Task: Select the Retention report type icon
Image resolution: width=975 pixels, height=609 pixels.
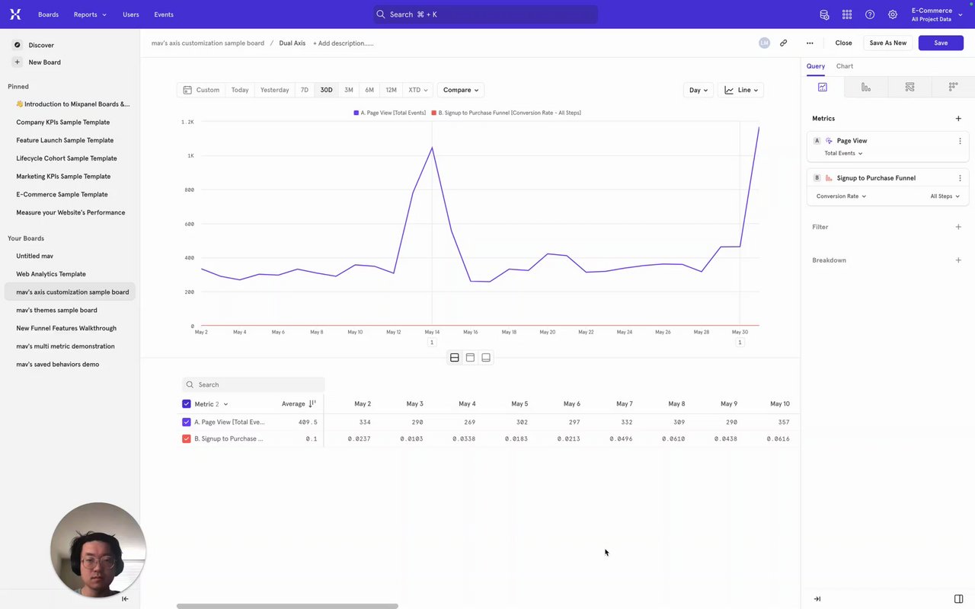Action: 953,88
